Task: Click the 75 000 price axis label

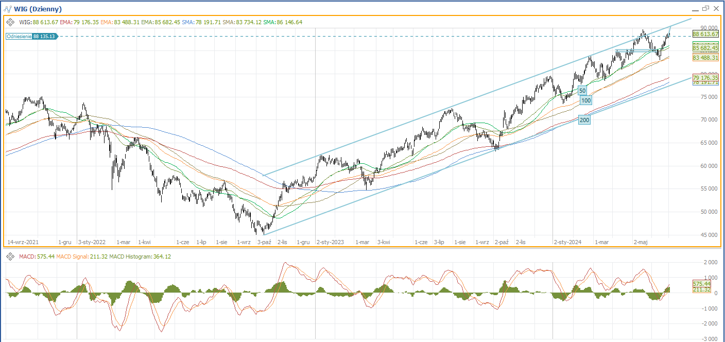Action: coord(709,97)
